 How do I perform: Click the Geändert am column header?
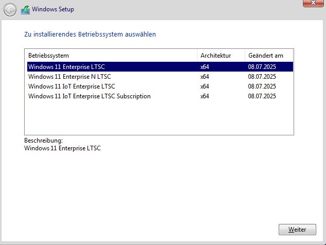[x=269, y=56]
